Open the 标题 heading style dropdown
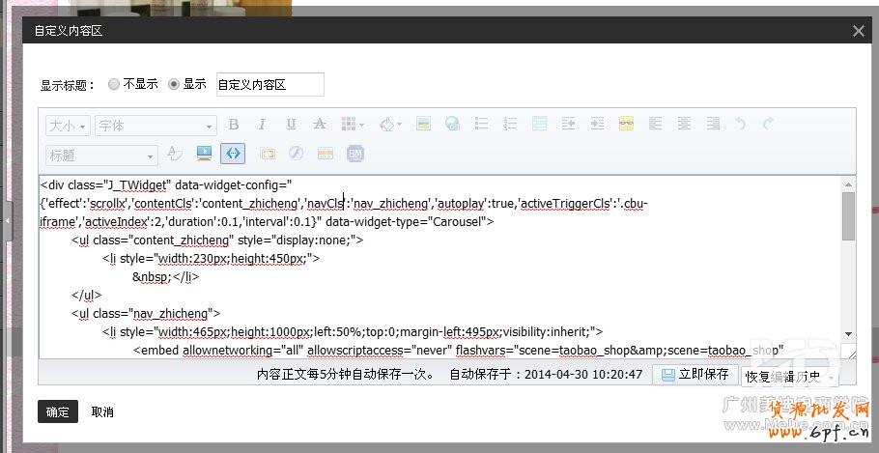The height and width of the screenshot is (453, 879). coord(101,155)
